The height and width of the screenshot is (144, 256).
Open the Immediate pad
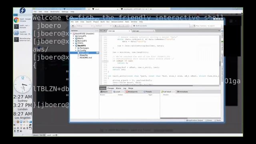click(x=182, y=92)
